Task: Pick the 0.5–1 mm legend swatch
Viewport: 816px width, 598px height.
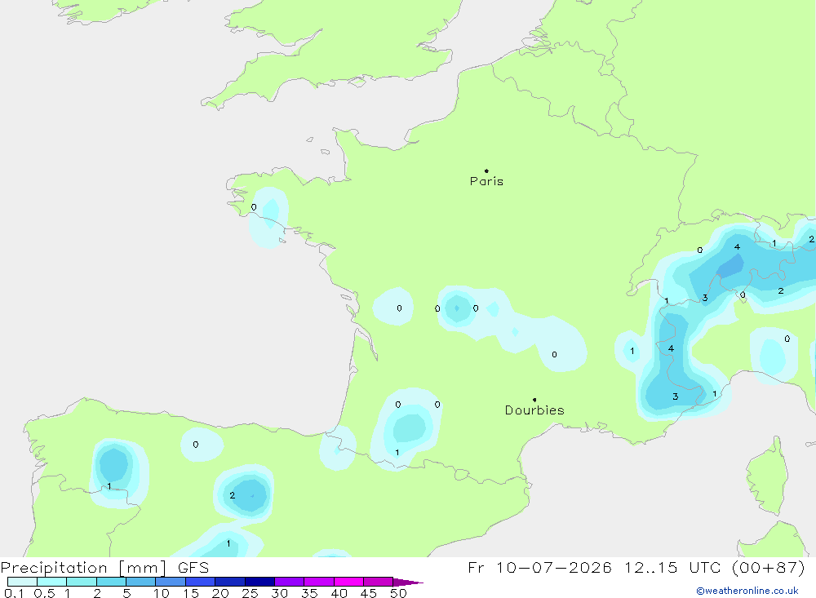Action: pos(52,582)
